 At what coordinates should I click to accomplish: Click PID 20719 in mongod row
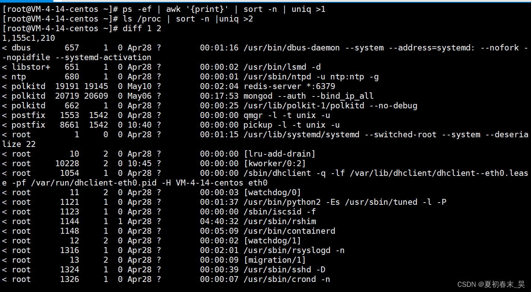[67, 96]
